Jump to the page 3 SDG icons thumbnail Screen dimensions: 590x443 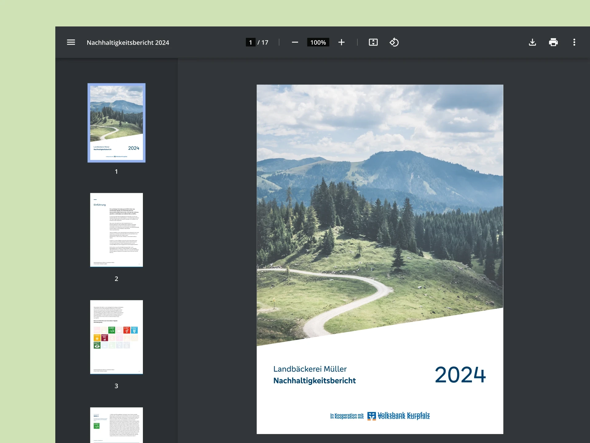tap(116, 337)
